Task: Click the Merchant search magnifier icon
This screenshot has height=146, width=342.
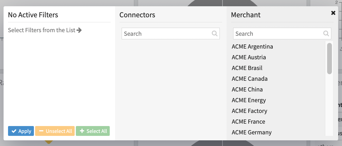Action: tap(326, 34)
